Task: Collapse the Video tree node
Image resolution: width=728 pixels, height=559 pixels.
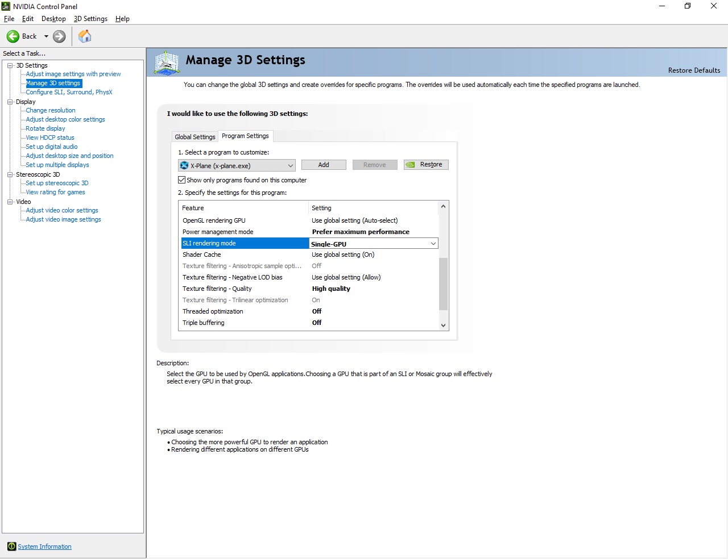Action: (x=10, y=202)
